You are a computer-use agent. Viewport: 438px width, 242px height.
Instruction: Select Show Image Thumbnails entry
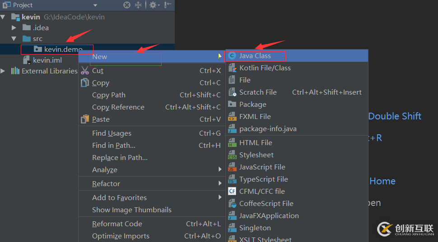coord(152,210)
